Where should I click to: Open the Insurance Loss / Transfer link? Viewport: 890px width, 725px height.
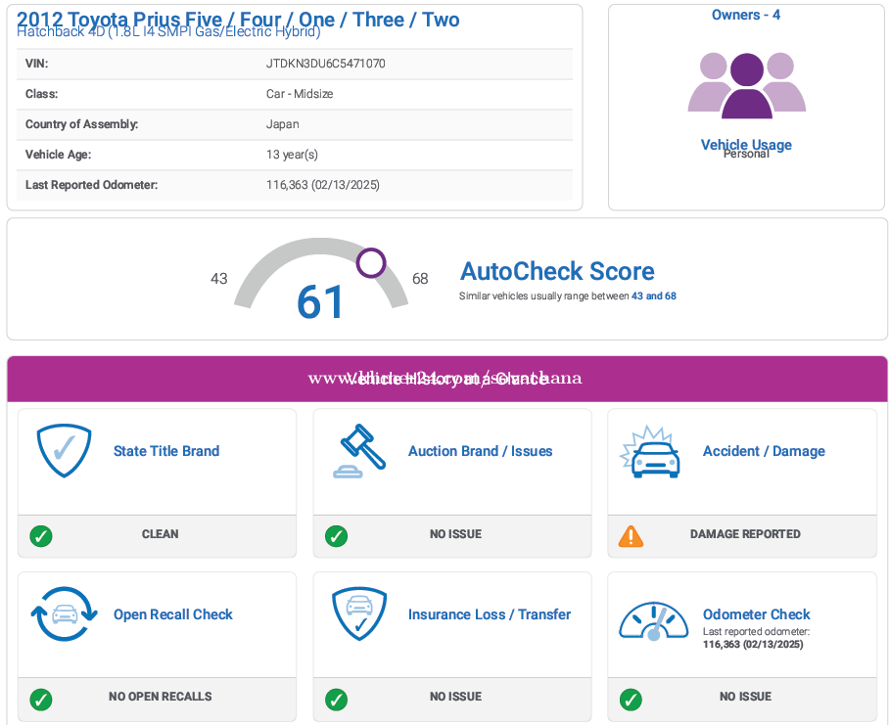coord(490,614)
